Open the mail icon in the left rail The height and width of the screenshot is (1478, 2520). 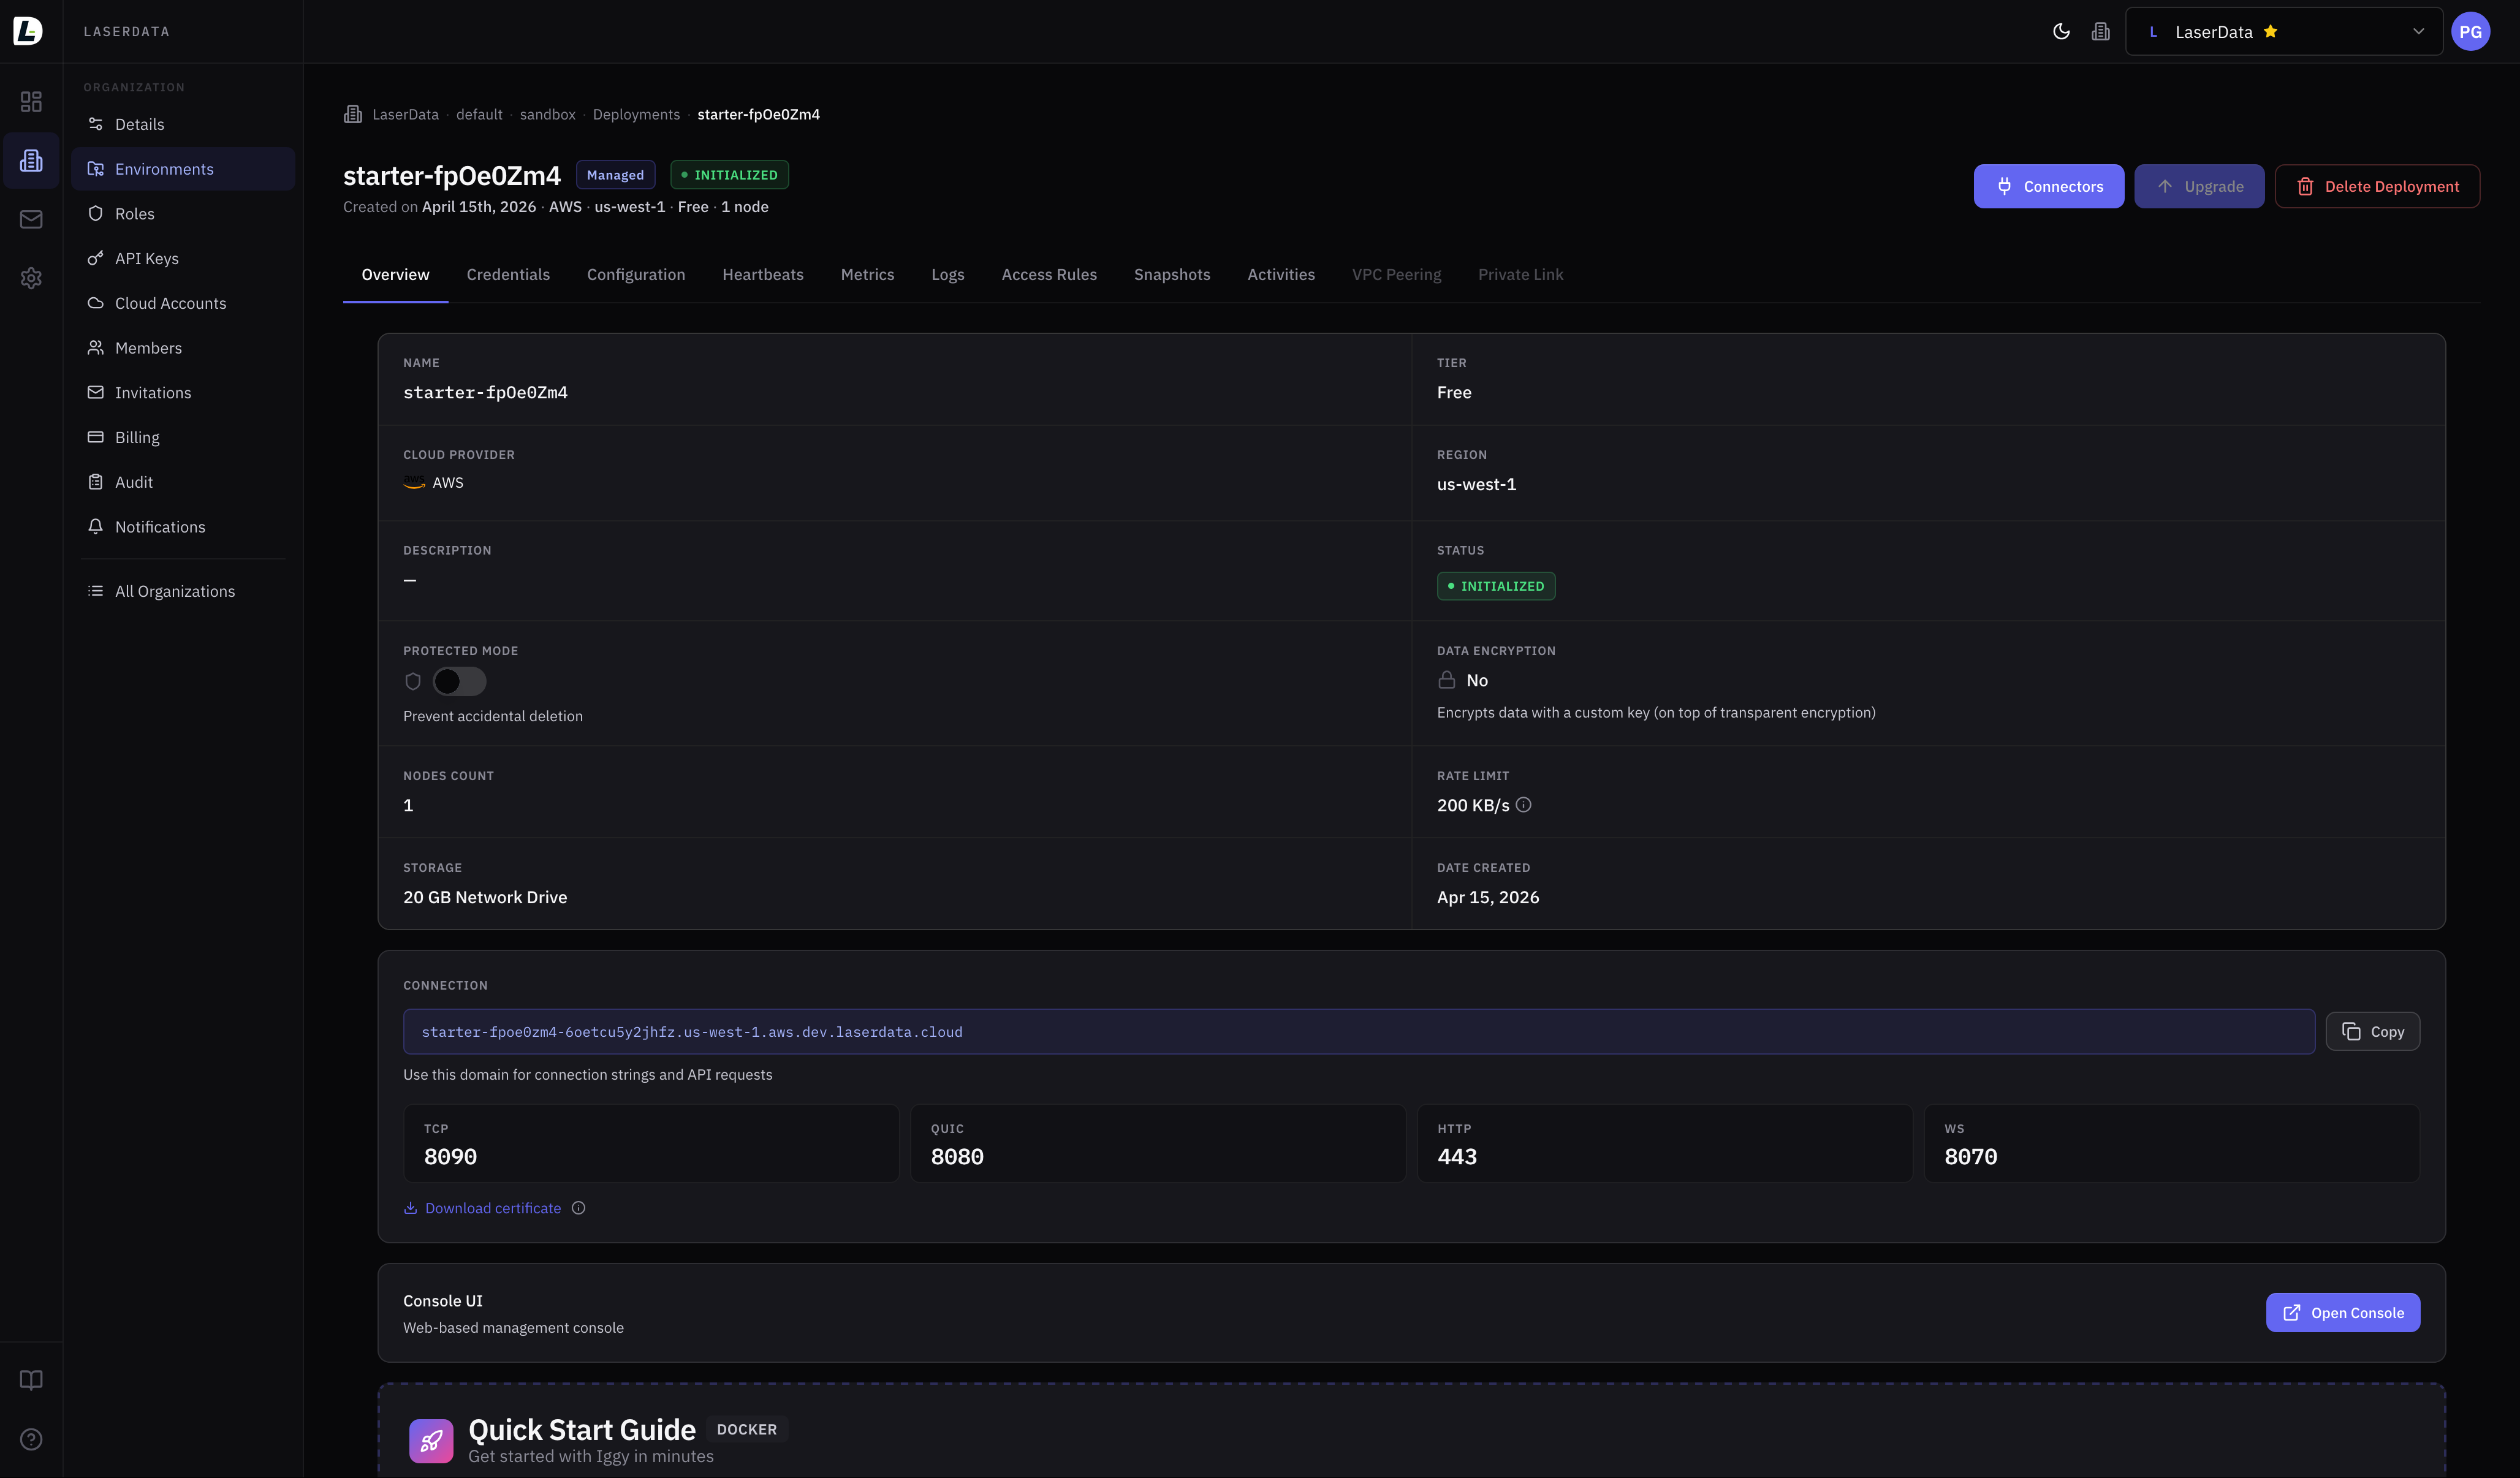pyautogui.click(x=31, y=219)
